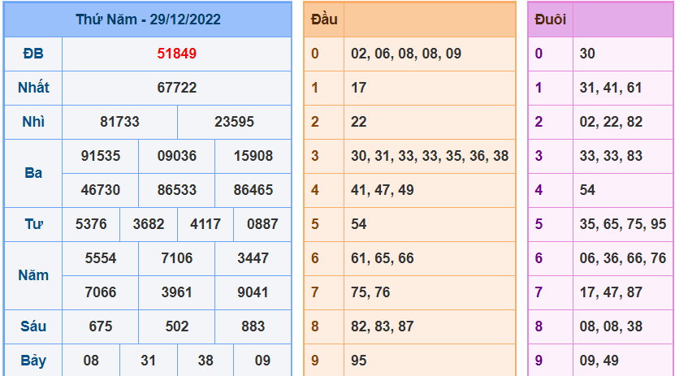Select Đuôi row '35, 65, 75, 95'
This screenshot has height=376, width=675.
click(x=623, y=224)
